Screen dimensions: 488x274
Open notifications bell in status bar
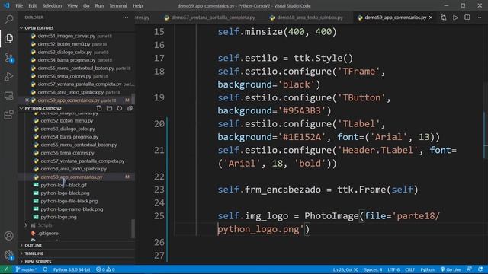point(480,269)
